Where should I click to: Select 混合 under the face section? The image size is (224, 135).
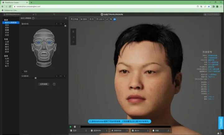[7, 25]
